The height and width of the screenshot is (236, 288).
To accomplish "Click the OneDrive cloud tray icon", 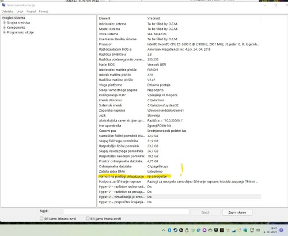I will point(210,230).
